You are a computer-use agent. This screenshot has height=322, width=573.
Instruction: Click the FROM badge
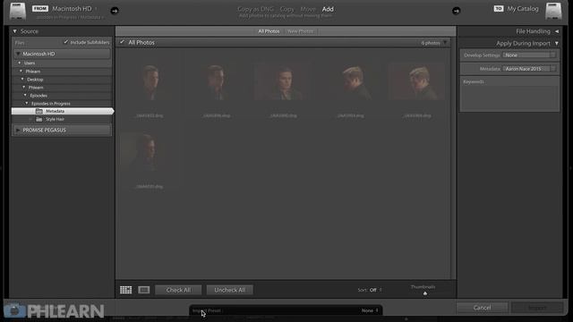[x=39, y=9]
